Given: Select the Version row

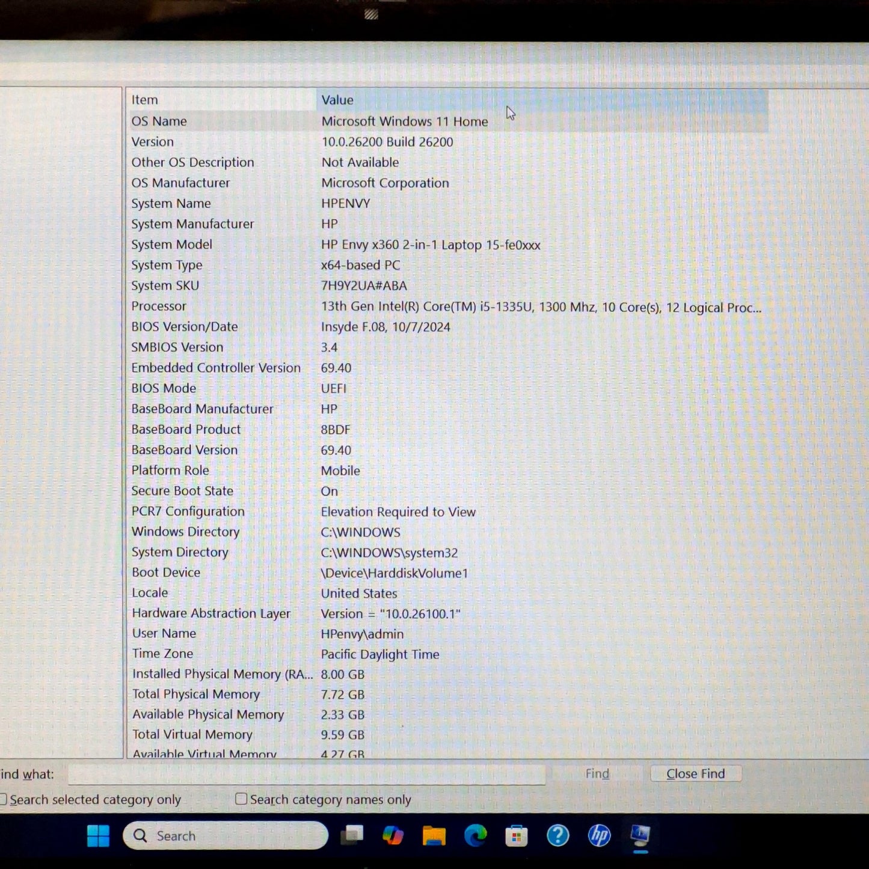Looking at the screenshot, I should click(x=447, y=142).
